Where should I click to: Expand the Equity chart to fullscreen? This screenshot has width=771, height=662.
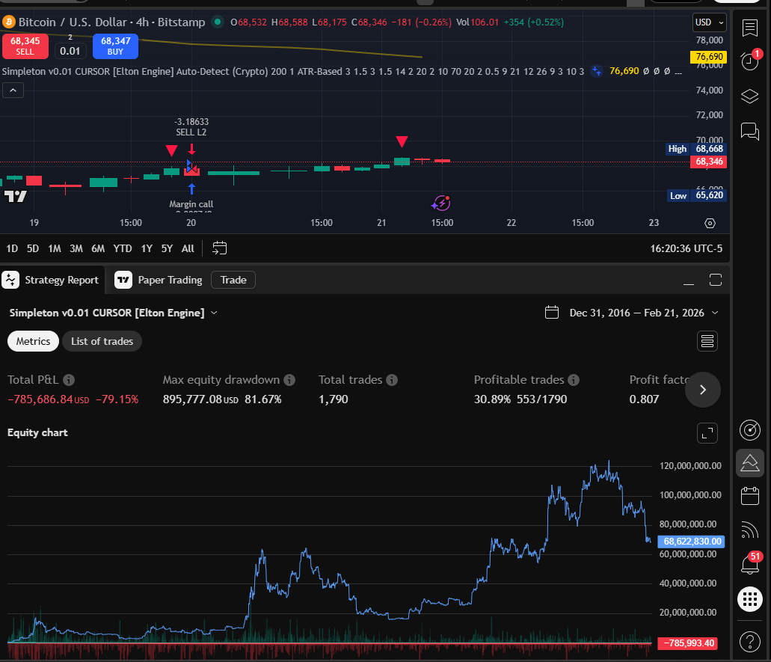click(707, 433)
